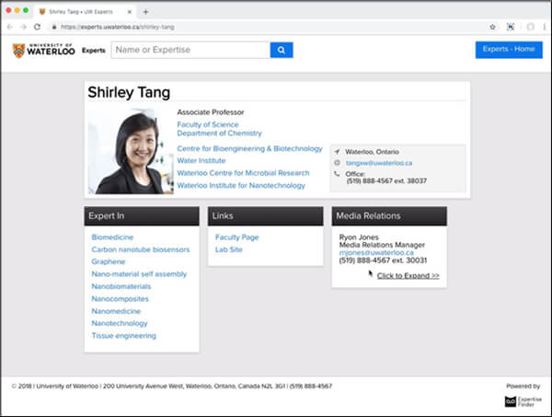Image resolution: width=552 pixels, height=417 pixels.
Task: Click Media Relations Manager text
Action: pyautogui.click(x=382, y=245)
